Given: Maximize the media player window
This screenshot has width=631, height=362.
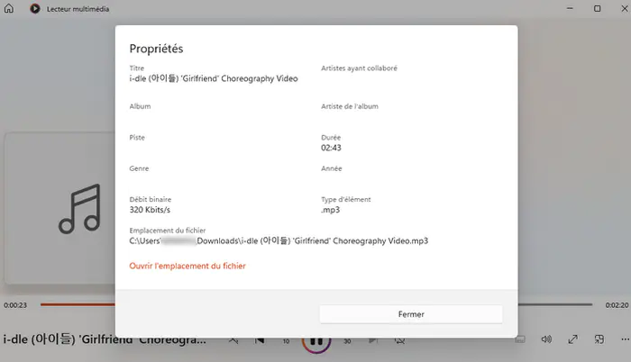Looking at the screenshot, I should coord(597,9).
